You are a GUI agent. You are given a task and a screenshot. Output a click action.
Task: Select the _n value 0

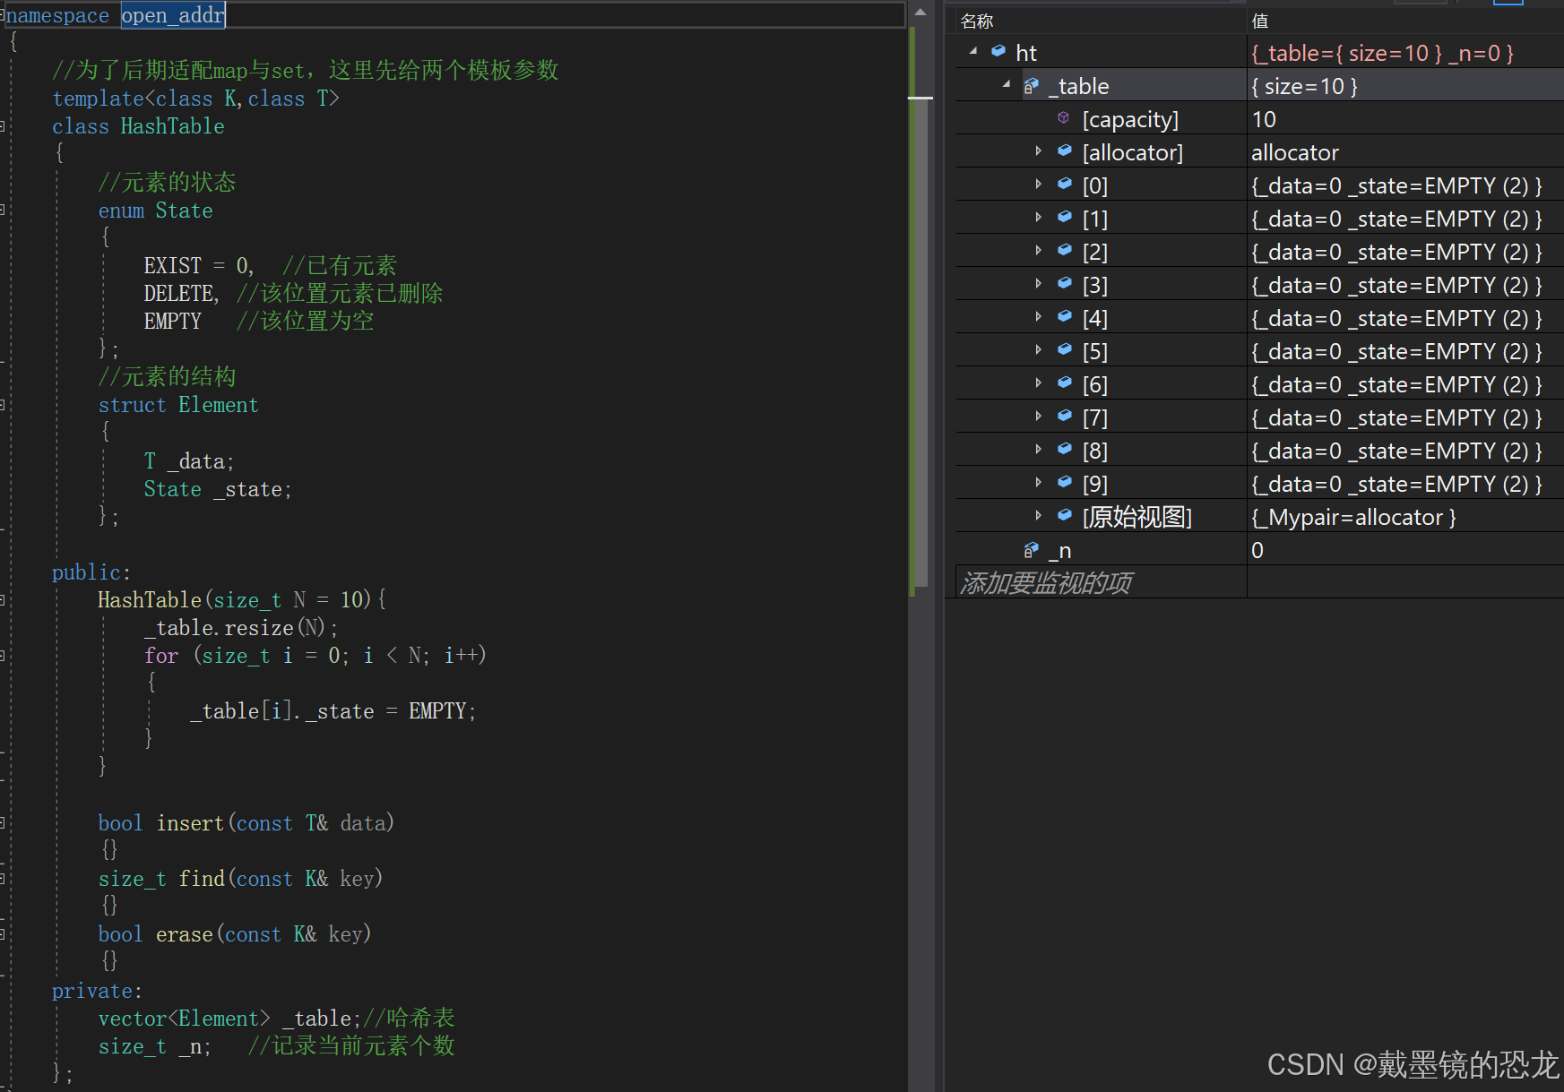coord(1257,550)
